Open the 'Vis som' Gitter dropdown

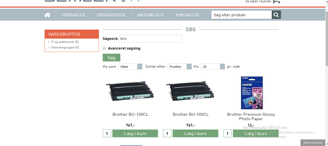pos(130,67)
